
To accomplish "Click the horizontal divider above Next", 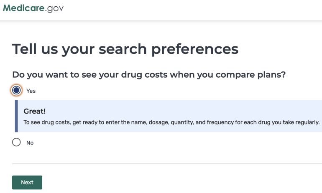I will tap(167, 164).
